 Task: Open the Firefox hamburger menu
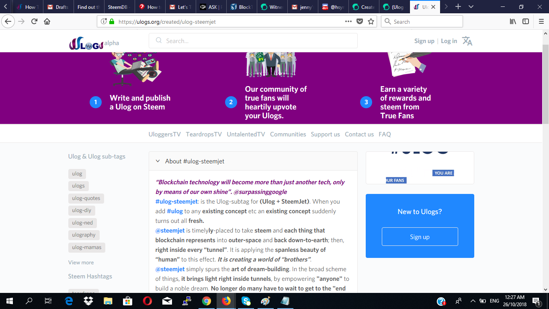coord(541,21)
